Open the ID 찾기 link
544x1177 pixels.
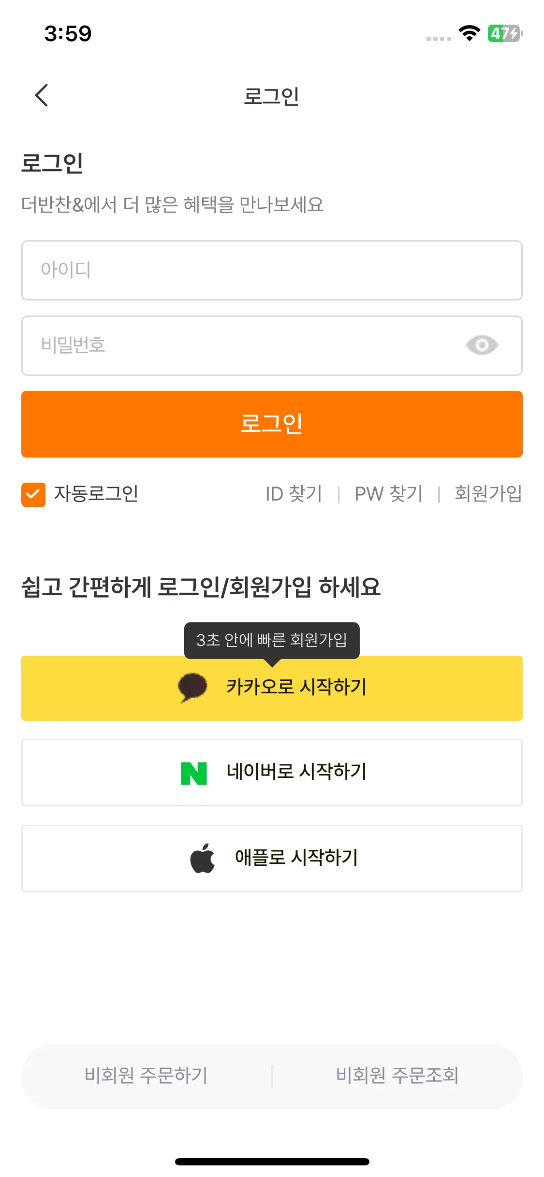coord(294,494)
